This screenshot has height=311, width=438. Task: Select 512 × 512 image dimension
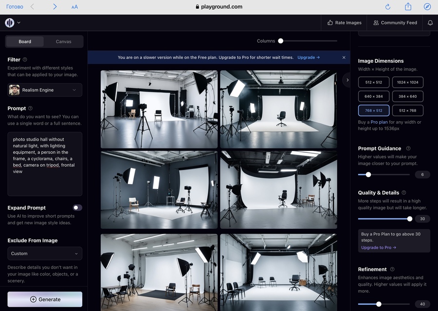pyautogui.click(x=374, y=82)
